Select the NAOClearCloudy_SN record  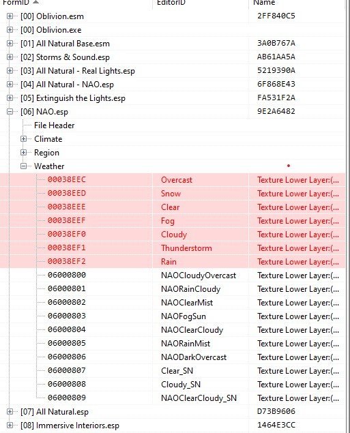coord(173,398)
